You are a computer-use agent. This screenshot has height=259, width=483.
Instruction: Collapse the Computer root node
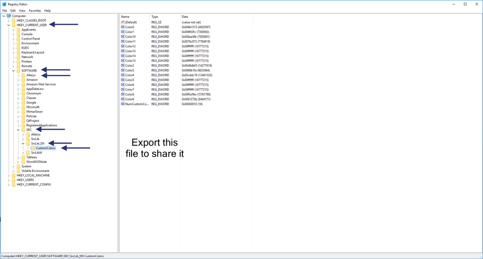click(x=4, y=16)
